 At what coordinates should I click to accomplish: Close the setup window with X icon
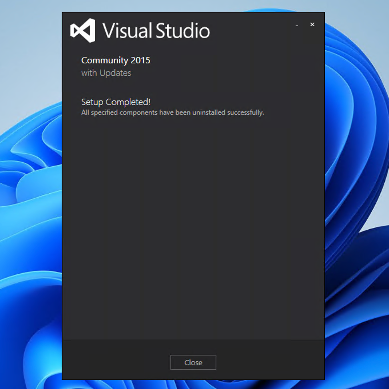(x=312, y=25)
